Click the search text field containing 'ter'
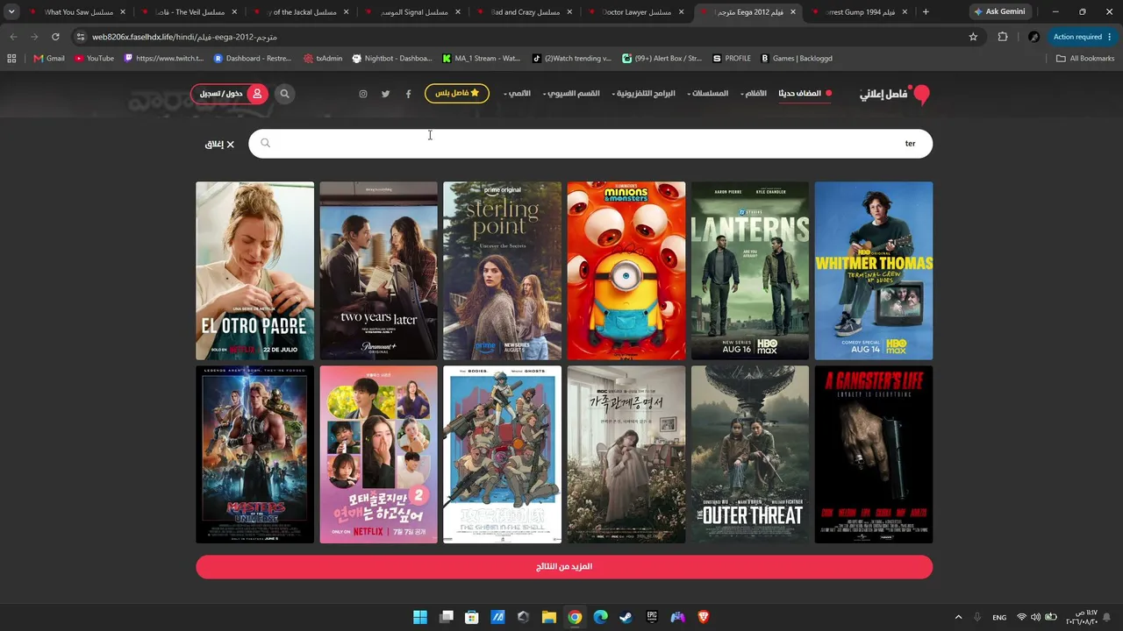Viewport: 1123px width, 631px height. pos(590,144)
